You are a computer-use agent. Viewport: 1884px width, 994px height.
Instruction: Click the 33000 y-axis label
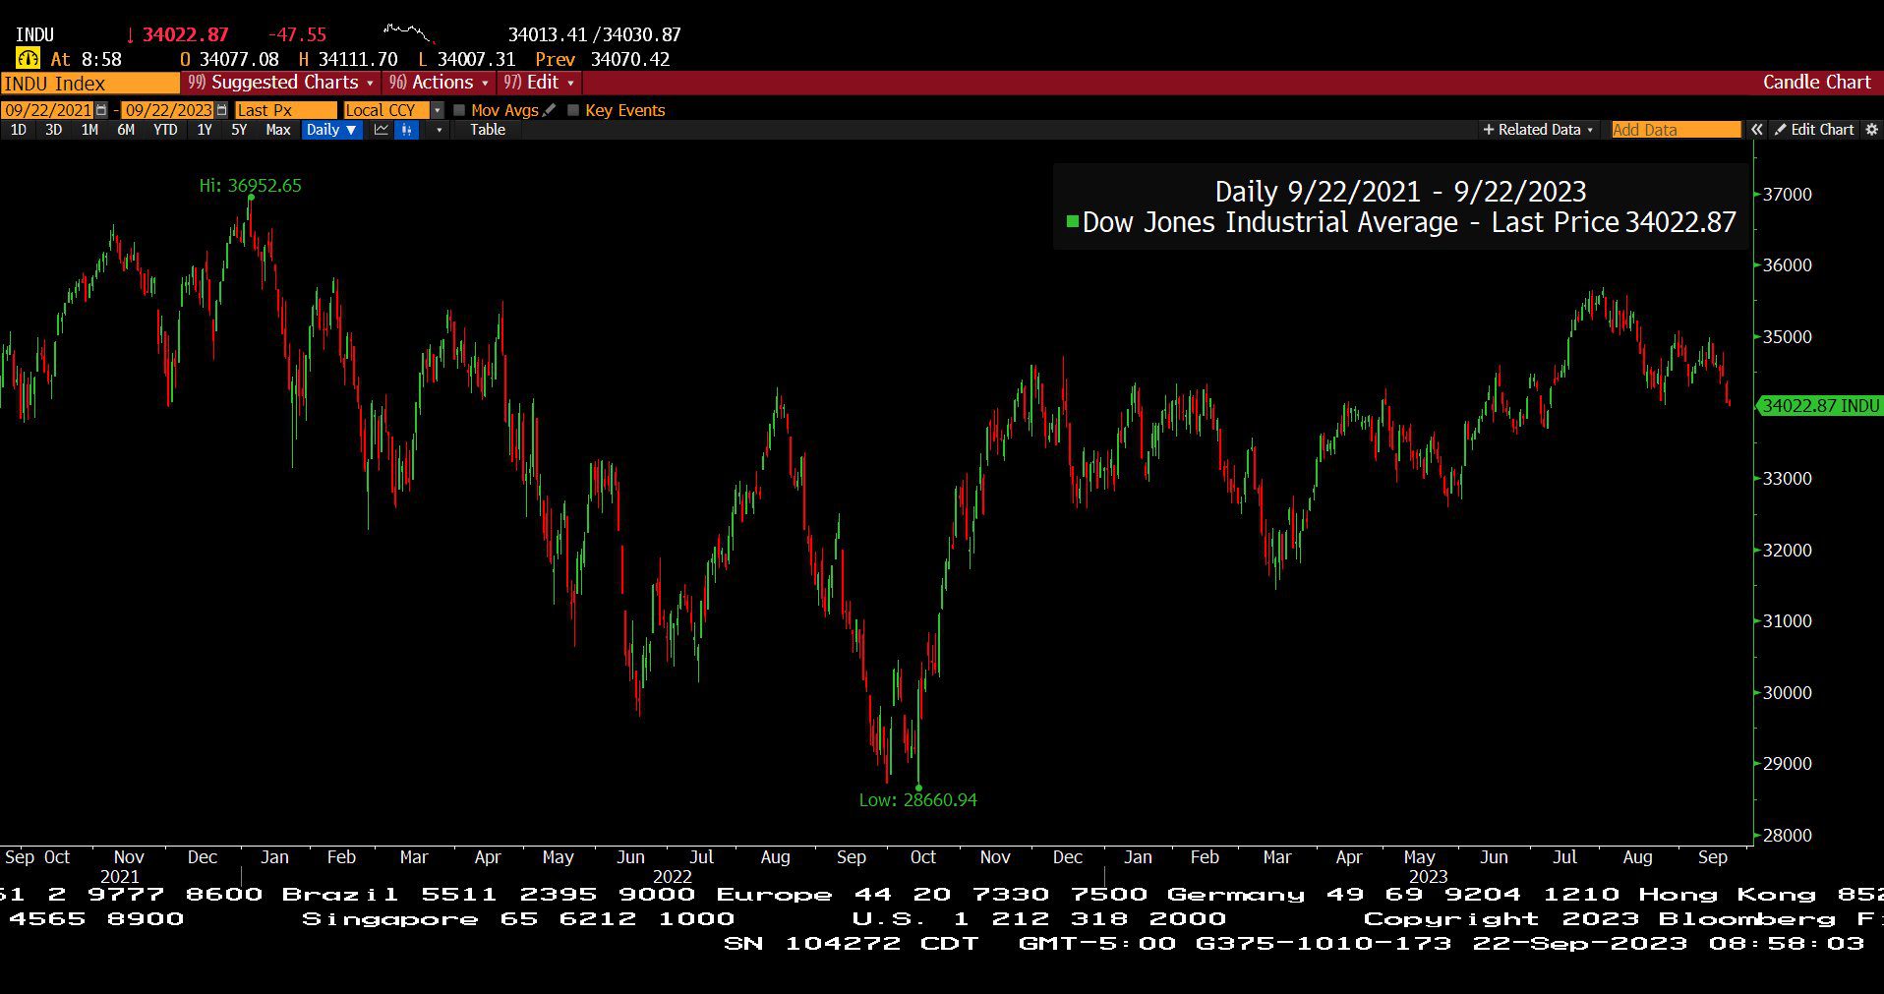tap(1787, 478)
